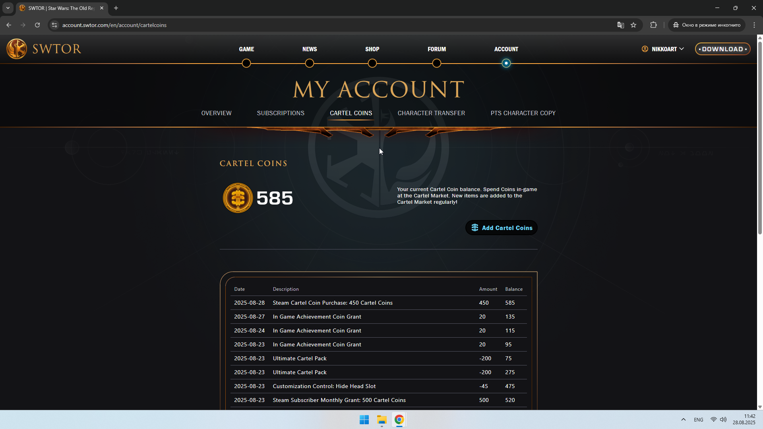Screen dimensions: 763x429
Task: Go back to previous page
Action: point(9,25)
